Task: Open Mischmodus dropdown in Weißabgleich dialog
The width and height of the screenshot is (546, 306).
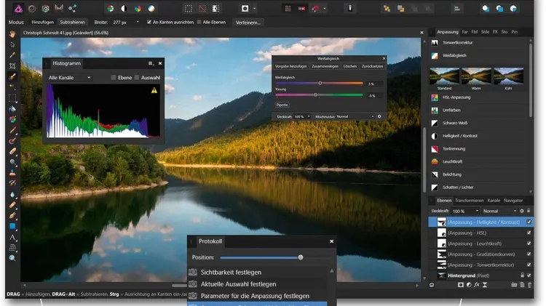Action: click(355, 116)
